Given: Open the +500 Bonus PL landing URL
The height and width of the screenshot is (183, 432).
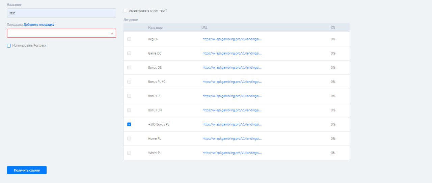Looking at the screenshot, I should coord(232,124).
